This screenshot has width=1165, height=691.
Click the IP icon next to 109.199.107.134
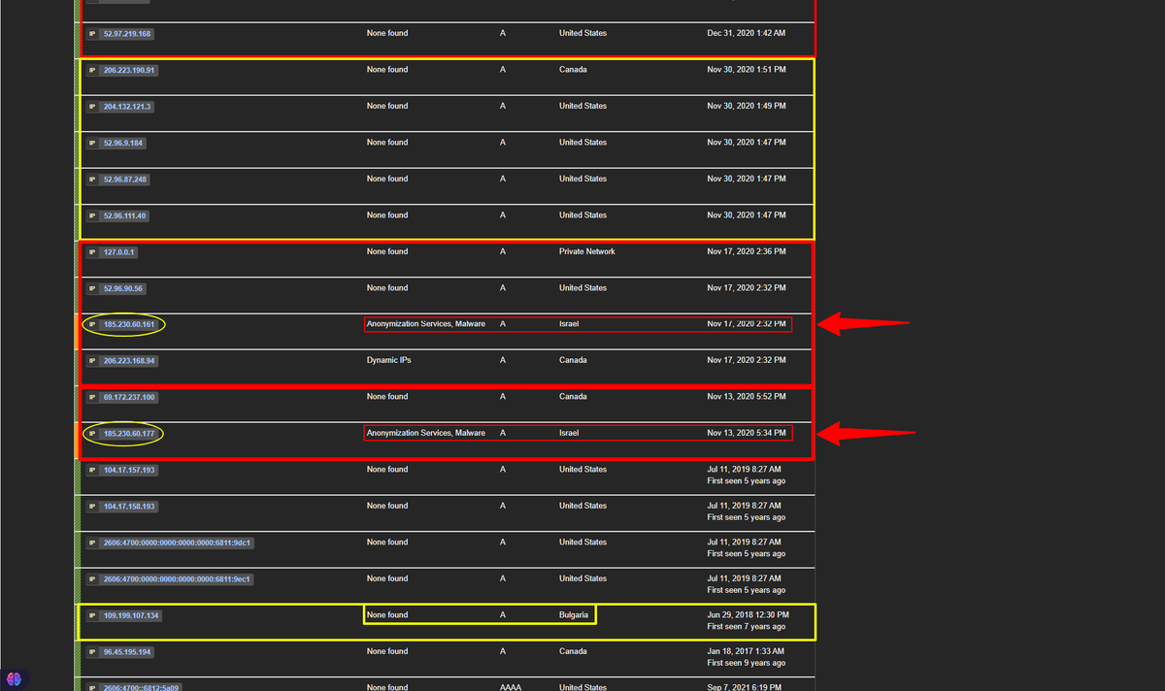pyautogui.click(x=92, y=615)
